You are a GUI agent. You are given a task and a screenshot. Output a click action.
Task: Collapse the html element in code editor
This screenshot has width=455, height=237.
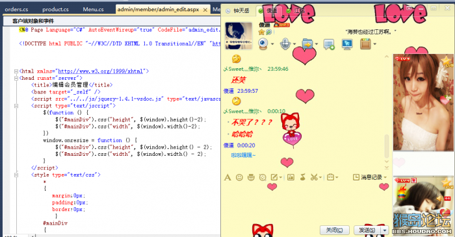(16, 71)
